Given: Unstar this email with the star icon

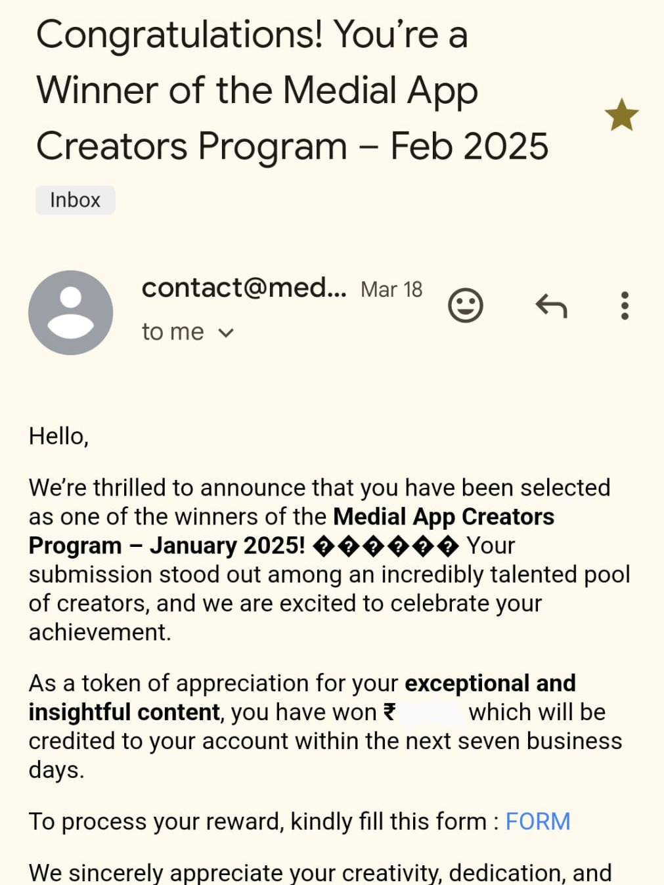Looking at the screenshot, I should [621, 116].
